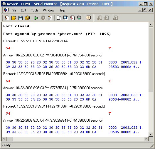Click the Request 8:35:03 PM.226505664 timestamp line
This screenshot has height=149, width=155.
click(54, 74)
